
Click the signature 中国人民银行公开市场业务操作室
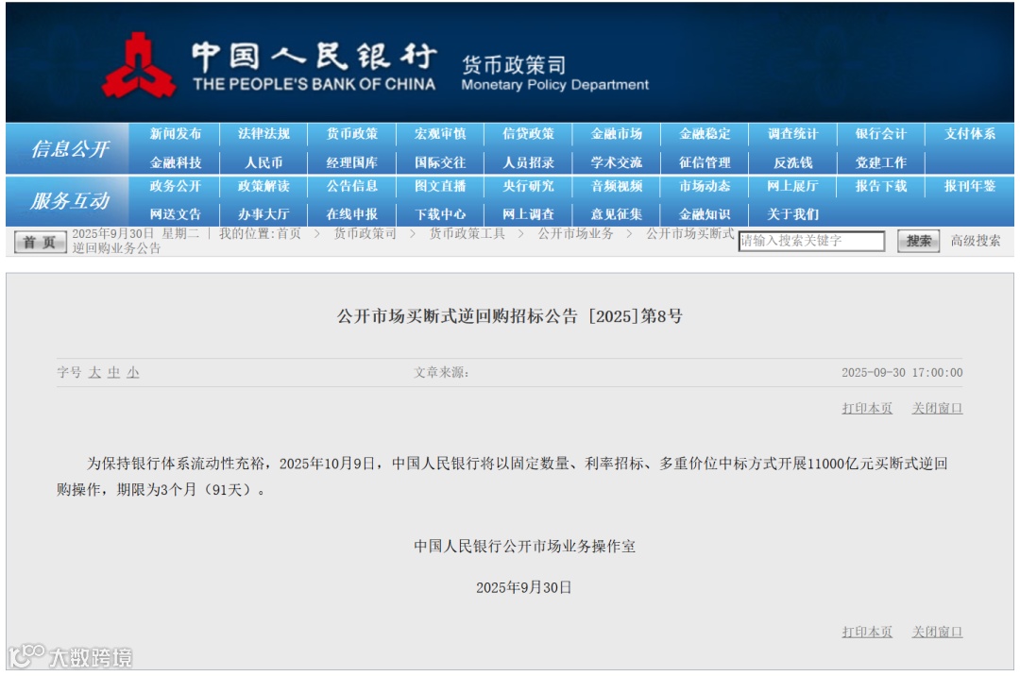pyautogui.click(x=524, y=546)
